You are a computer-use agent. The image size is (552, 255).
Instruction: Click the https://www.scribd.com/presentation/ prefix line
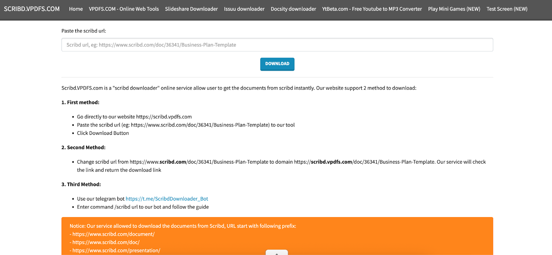[115, 251]
